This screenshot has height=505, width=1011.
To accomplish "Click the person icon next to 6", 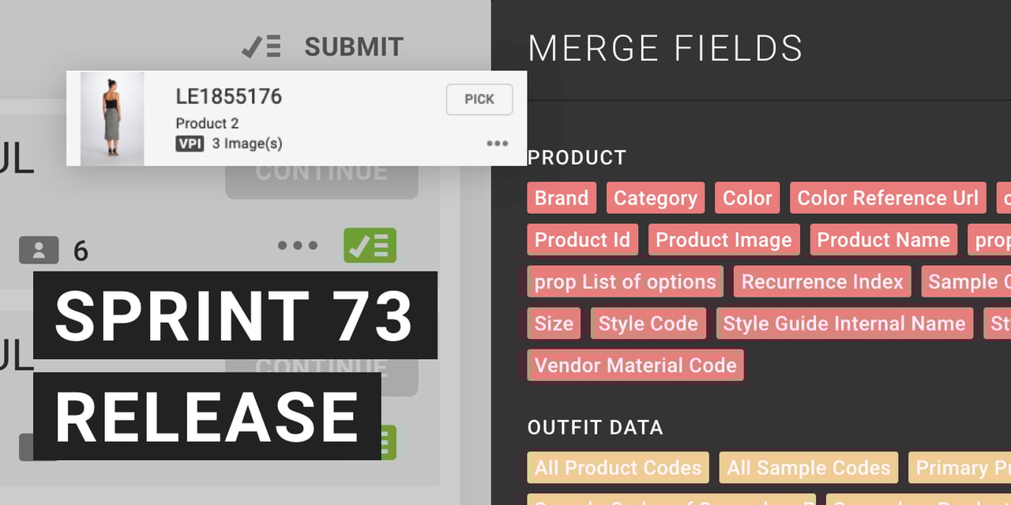I will point(39,250).
